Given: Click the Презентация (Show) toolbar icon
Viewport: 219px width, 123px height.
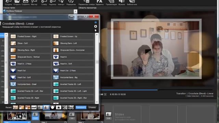Looking at the screenshot, I should click(111, 2).
